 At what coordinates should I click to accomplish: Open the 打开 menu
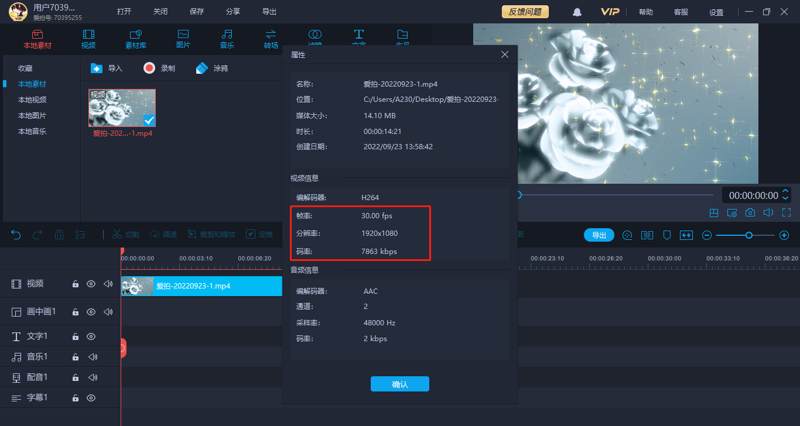click(x=124, y=12)
